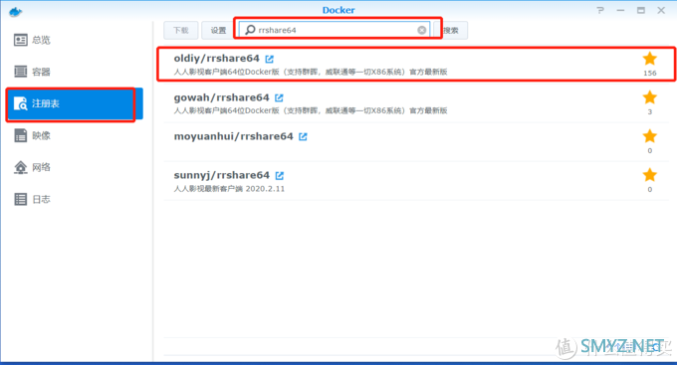
Task: Click the description under oldiy/rrshare64
Action: [311, 72]
